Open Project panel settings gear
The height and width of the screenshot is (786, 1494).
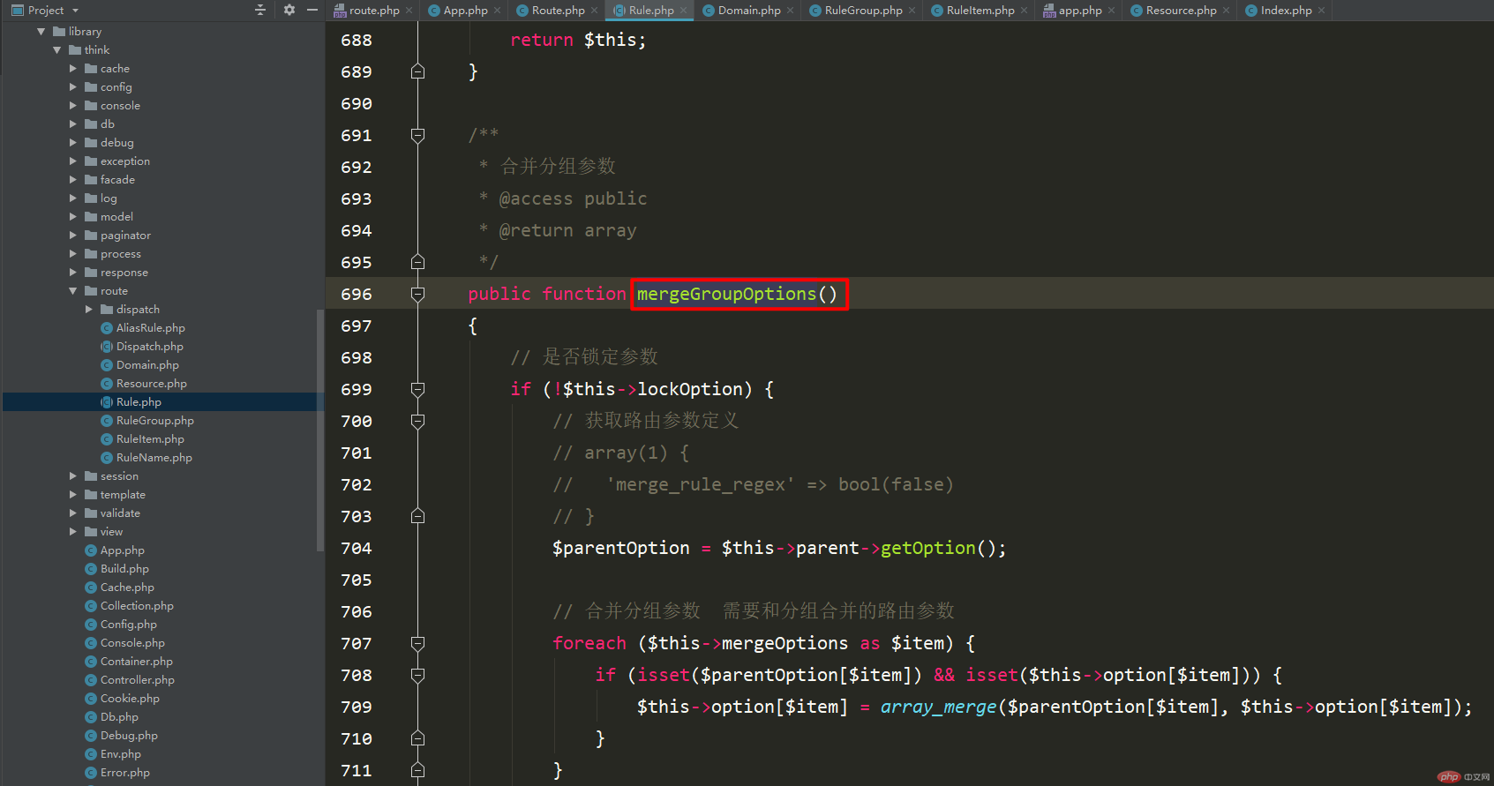tap(289, 11)
